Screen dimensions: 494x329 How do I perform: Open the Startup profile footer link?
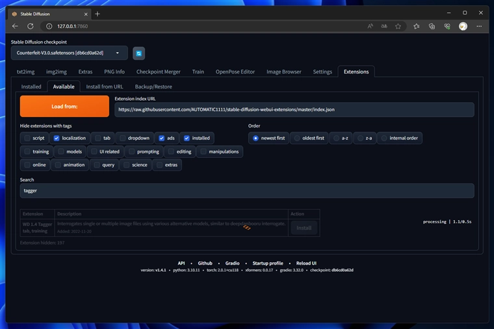[268, 263]
